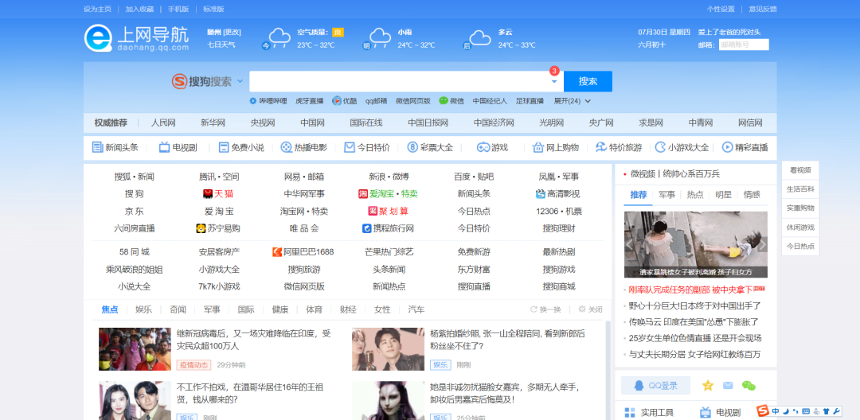Open 苏宁易购 with the lion icon
Screen dimensions: 860x420
pos(218,228)
